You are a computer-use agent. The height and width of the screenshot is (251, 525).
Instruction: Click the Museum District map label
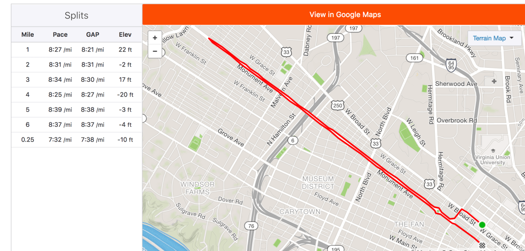click(318, 182)
